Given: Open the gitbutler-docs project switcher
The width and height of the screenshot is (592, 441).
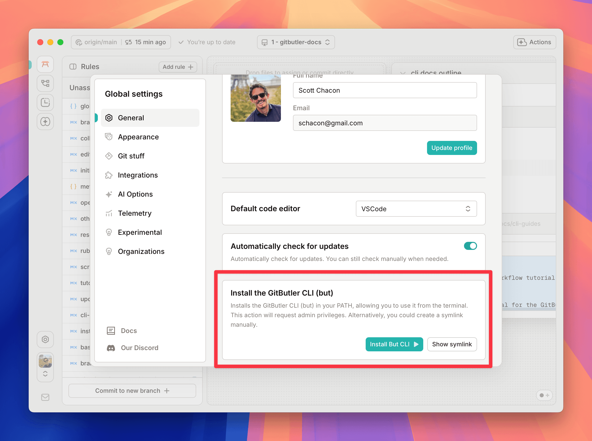Looking at the screenshot, I should coord(295,42).
